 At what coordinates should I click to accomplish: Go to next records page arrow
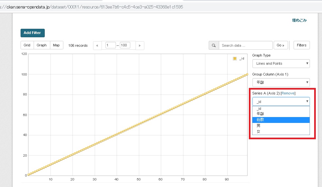pyautogui.click(x=139, y=45)
